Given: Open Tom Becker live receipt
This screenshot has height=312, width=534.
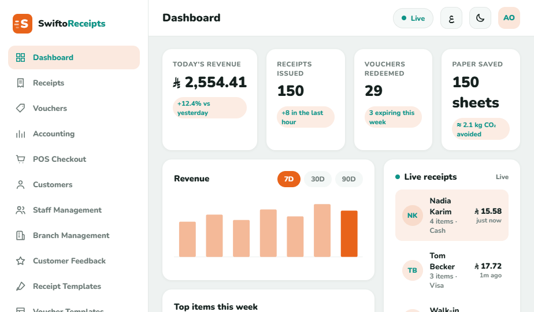Looking at the screenshot, I should [452, 270].
